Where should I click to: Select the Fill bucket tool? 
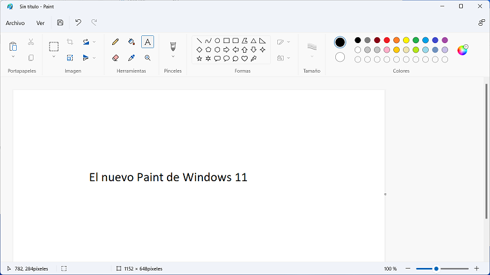pos(132,42)
